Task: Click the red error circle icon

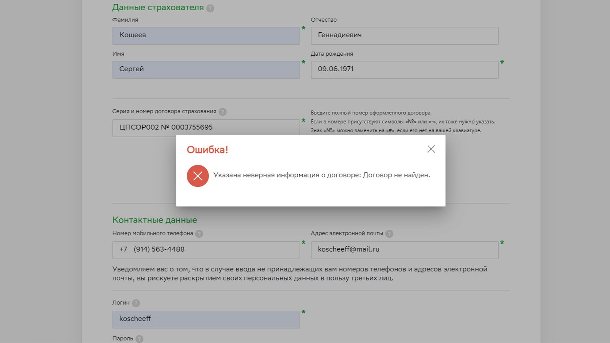Action: (x=197, y=176)
